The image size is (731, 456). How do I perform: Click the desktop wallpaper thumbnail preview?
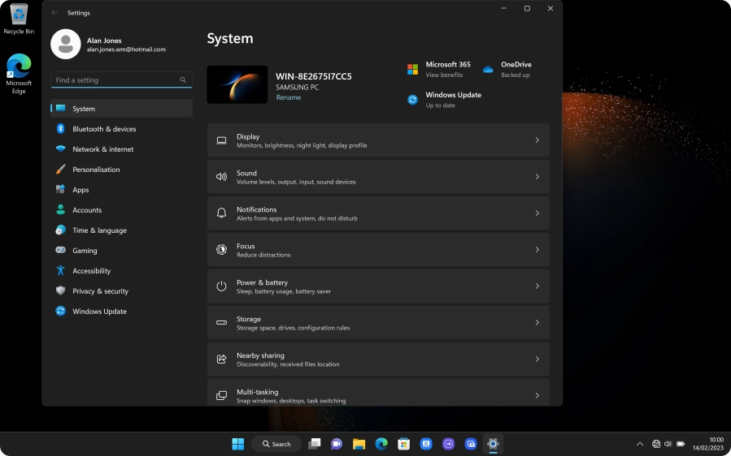pyautogui.click(x=237, y=84)
